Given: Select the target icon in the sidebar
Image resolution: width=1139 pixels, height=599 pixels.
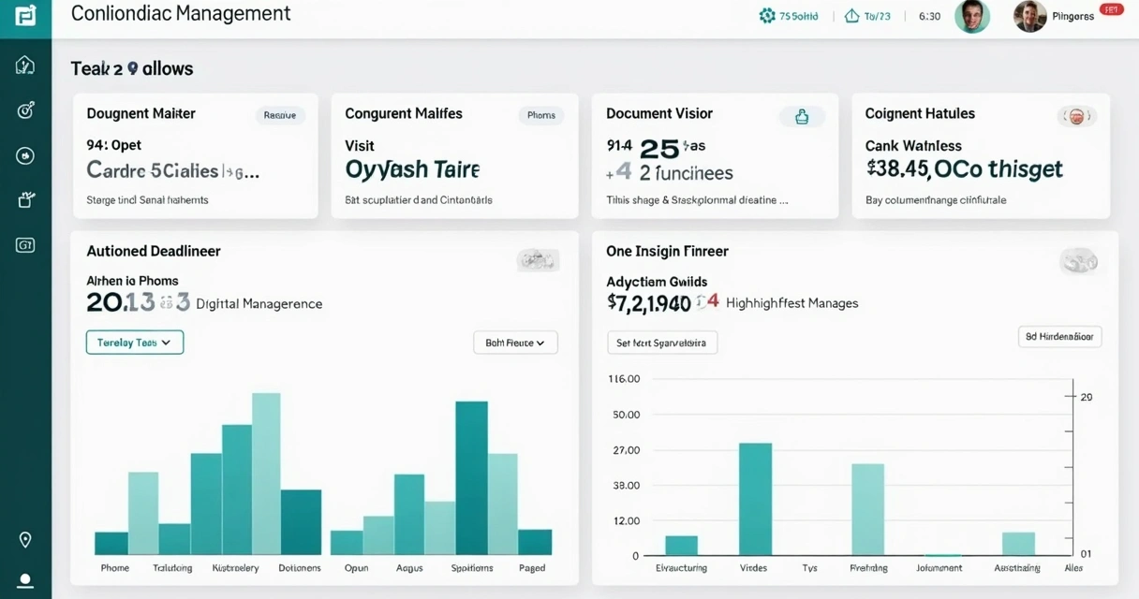Looking at the screenshot, I should pos(25,110).
